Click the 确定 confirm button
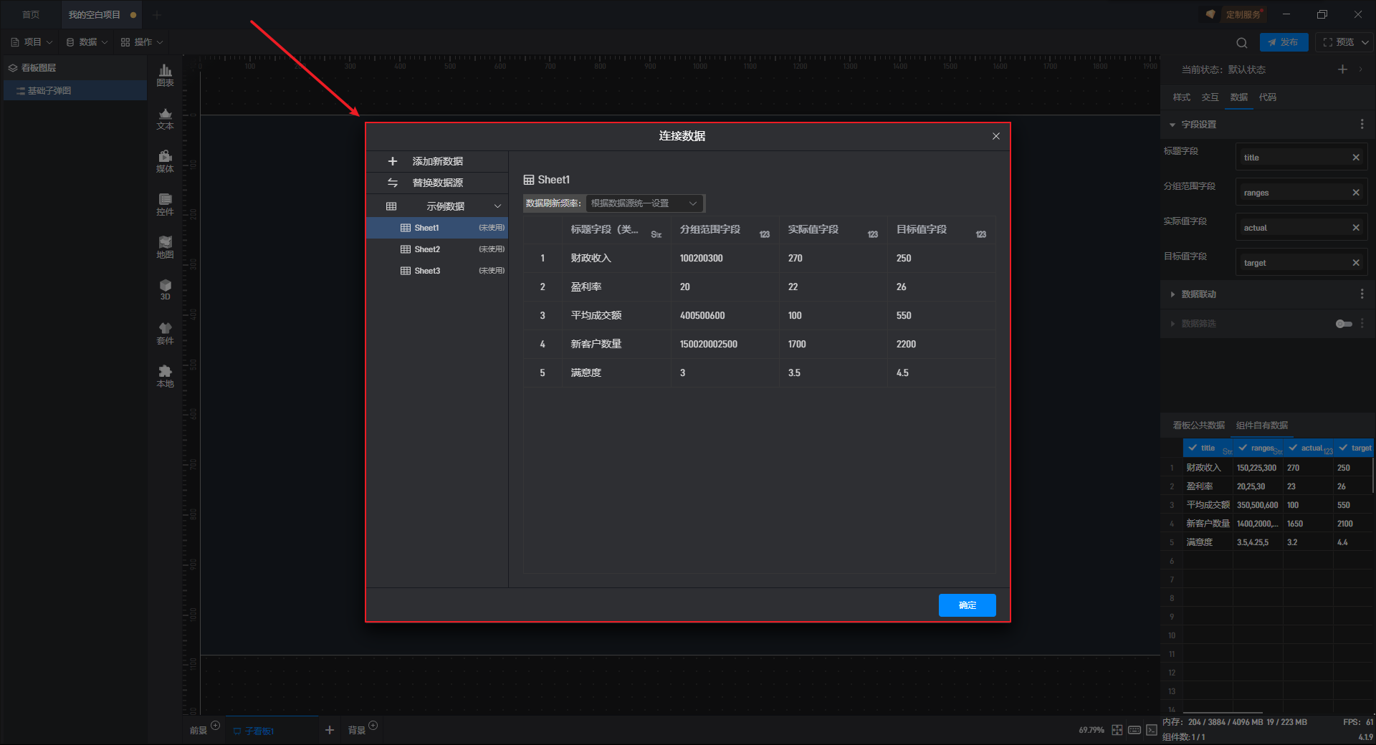1376x745 pixels. click(967, 605)
